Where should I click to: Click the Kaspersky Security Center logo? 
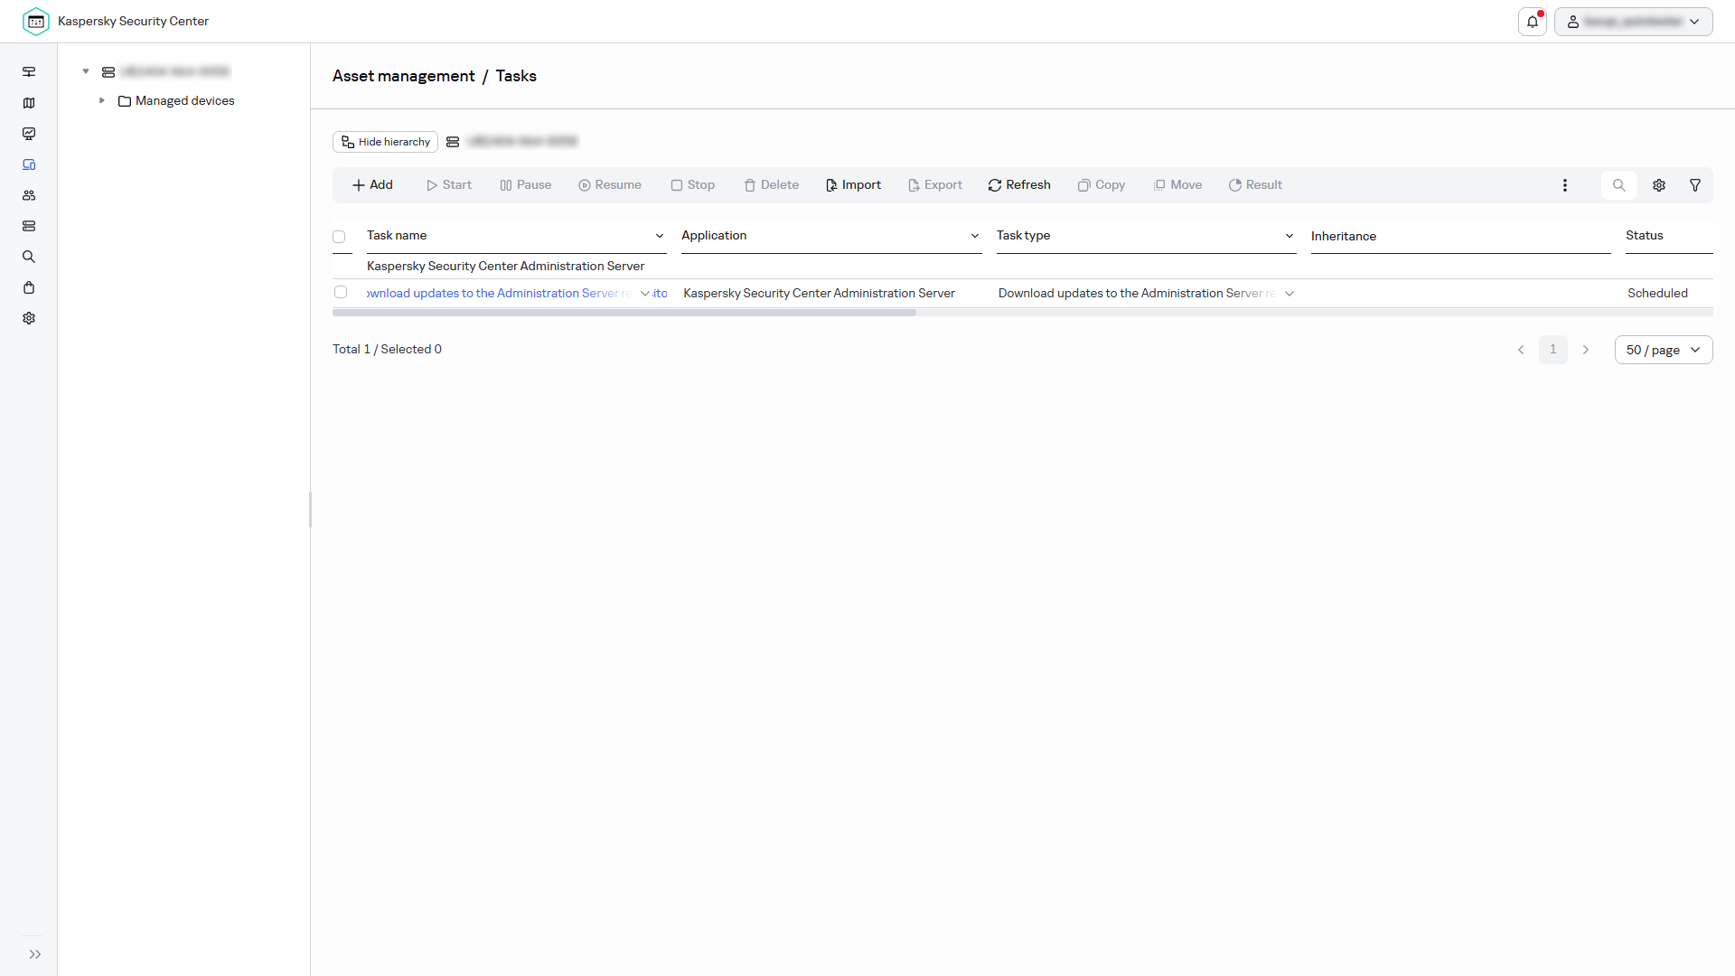(x=36, y=22)
